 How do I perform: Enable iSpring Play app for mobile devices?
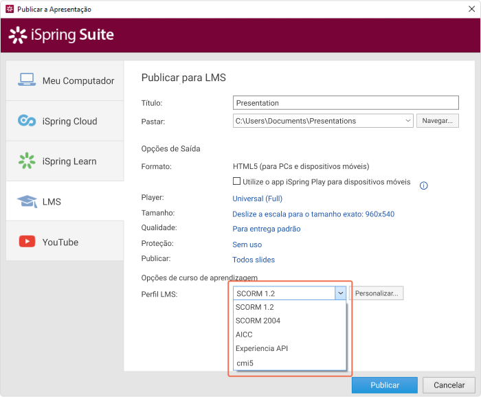(236, 181)
